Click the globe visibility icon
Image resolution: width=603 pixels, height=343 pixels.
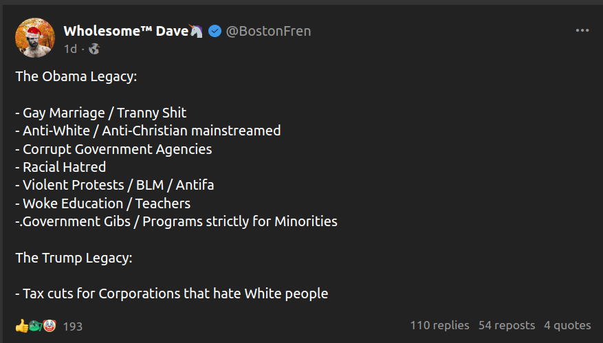[94, 49]
